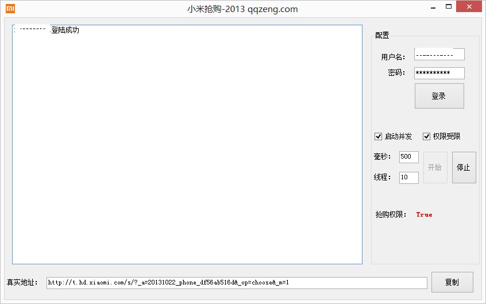Screen dimensions: 486x304
Task: Close the 小米抢购 window
Action: 469,6
